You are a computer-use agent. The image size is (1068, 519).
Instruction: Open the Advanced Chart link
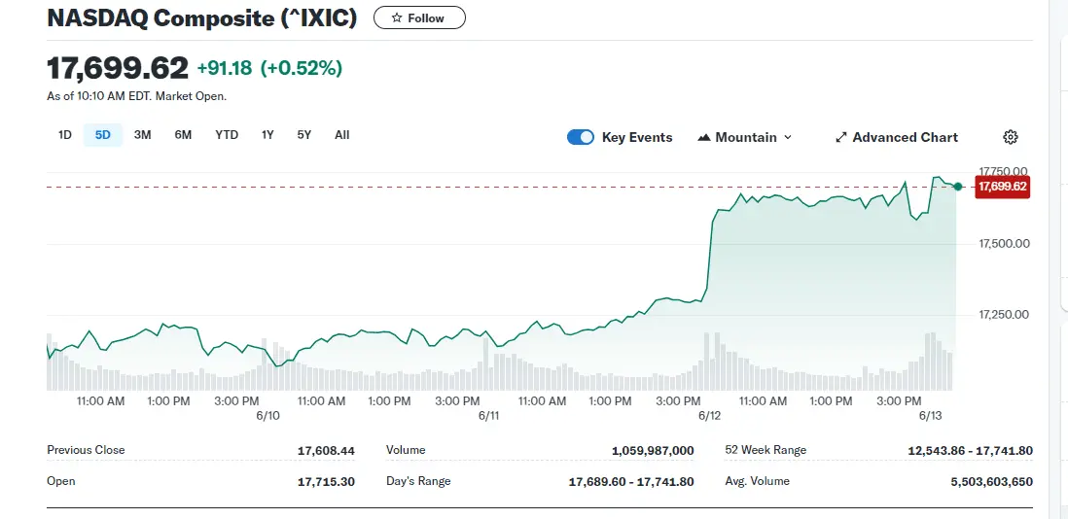905,137
